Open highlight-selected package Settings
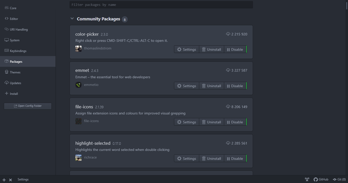 (x=186, y=159)
